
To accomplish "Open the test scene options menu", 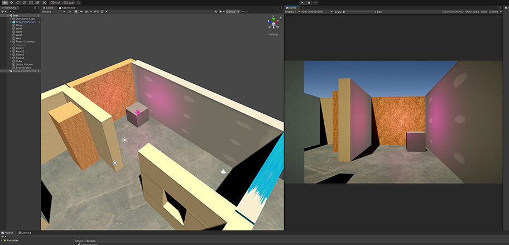I will (x=39, y=15).
